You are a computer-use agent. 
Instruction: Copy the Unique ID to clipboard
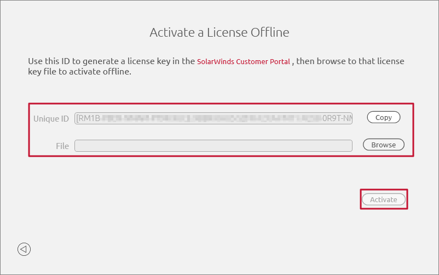pos(383,117)
